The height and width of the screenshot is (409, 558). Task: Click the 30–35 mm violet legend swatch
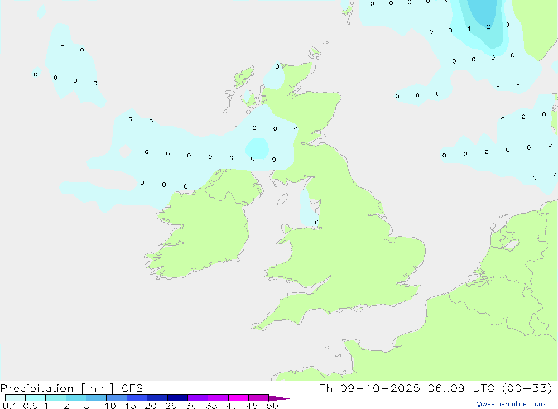coord(198,398)
